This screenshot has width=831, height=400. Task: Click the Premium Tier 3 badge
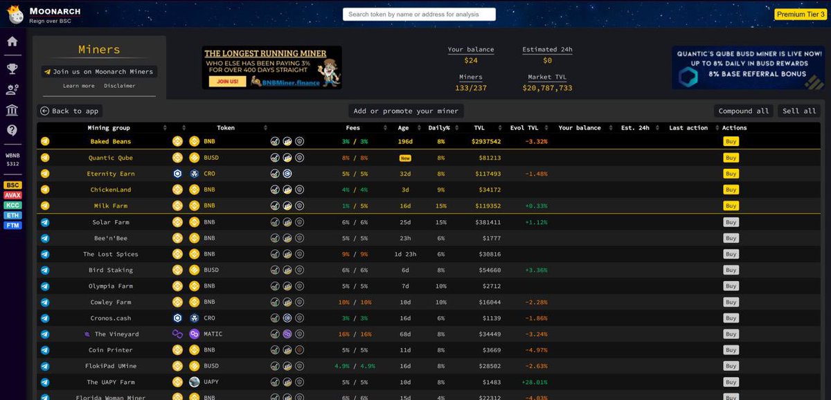pyautogui.click(x=800, y=14)
